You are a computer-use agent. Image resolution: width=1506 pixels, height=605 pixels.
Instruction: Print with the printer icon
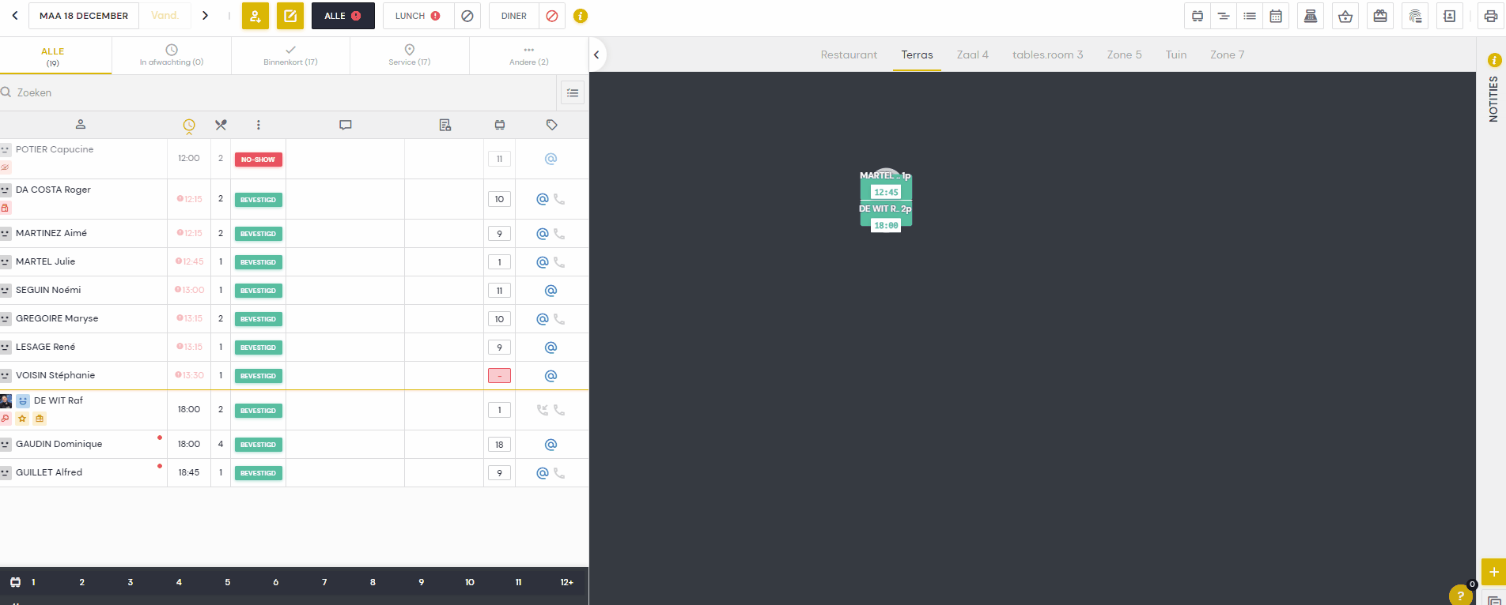pos(1491,16)
